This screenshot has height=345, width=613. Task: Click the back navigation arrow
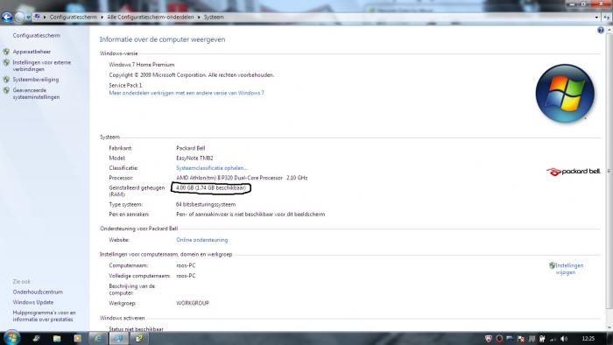(7, 18)
